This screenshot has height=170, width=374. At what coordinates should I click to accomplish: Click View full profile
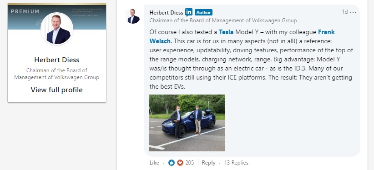56,90
